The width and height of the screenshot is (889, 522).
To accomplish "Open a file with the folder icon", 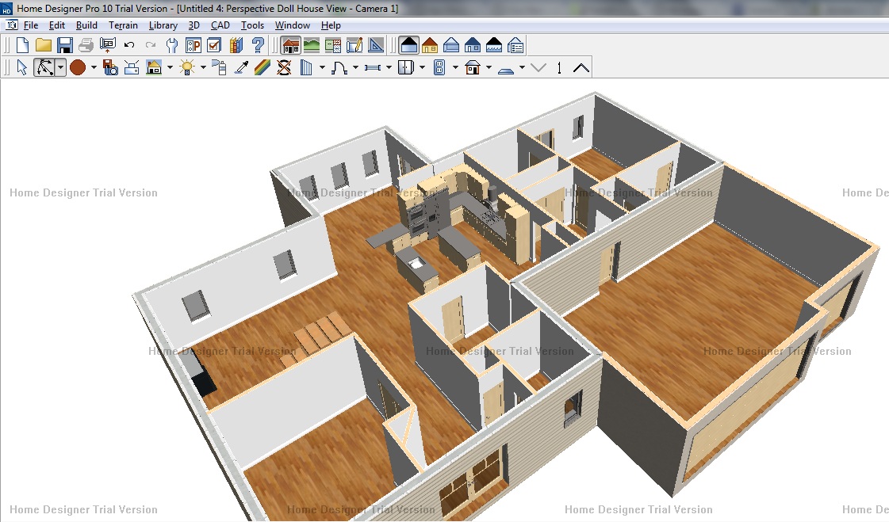I will [x=44, y=45].
